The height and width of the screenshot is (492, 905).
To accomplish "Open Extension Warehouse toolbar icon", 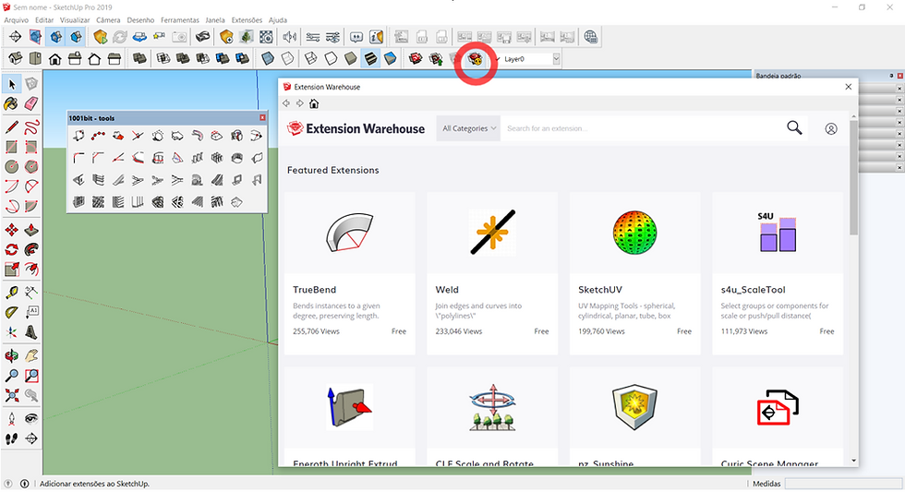I will pos(475,58).
